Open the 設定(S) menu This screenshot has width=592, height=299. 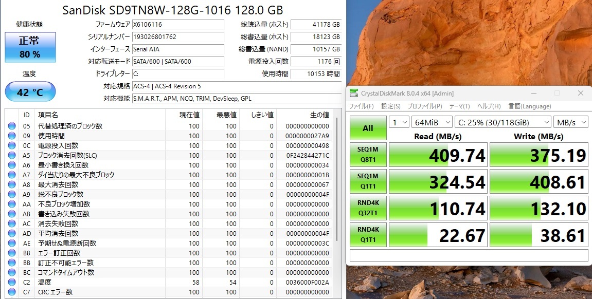(391, 106)
